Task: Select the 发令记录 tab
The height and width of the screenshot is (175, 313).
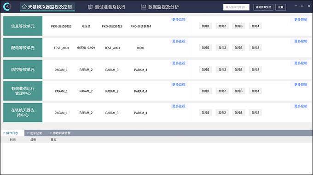Action: click(35, 133)
